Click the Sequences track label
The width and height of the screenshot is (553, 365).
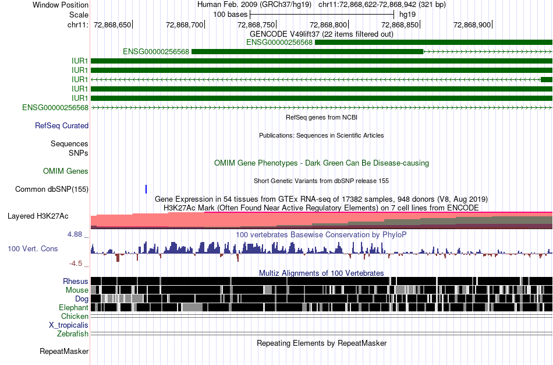pyautogui.click(x=69, y=143)
